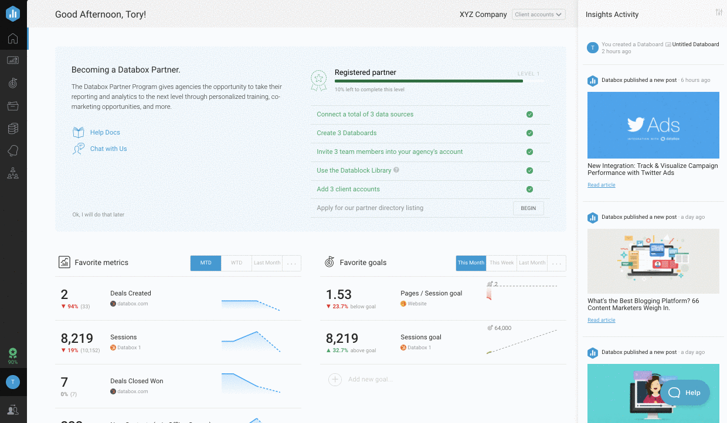Open the user avatar T in sidebar
Viewport: 727px width, 423px height.
click(x=13, y=382)
